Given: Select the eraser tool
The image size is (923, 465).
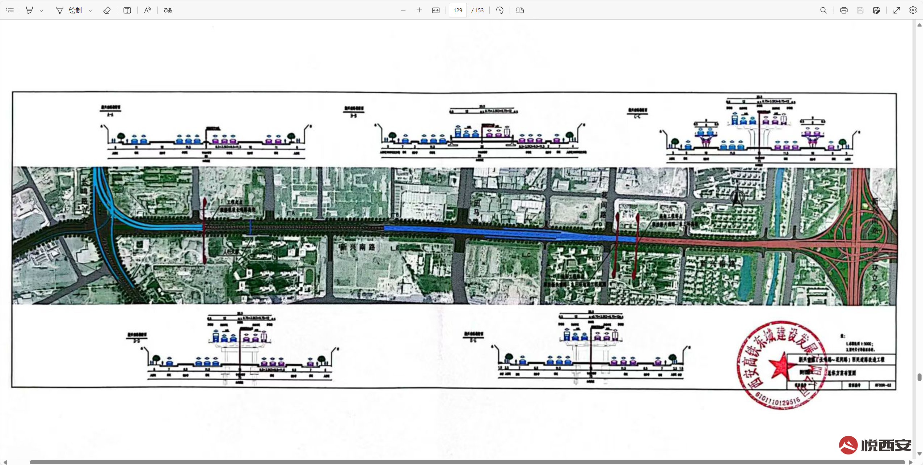Looking at the screenshot, I should pyautogui.click(x=107, y=10).
